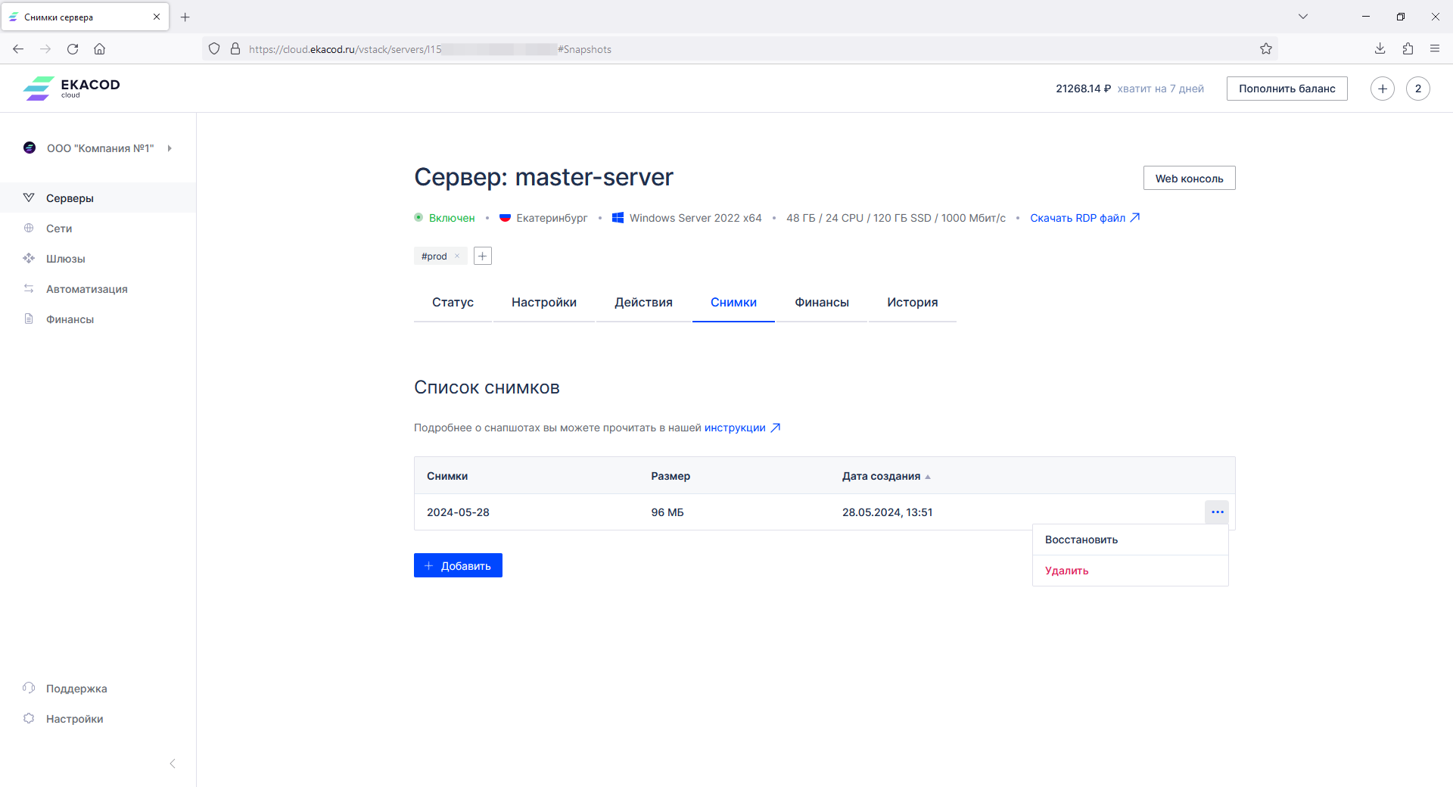Open the Web консоль button
This screenshot has height=787, width=1453.
(1189, 179)
